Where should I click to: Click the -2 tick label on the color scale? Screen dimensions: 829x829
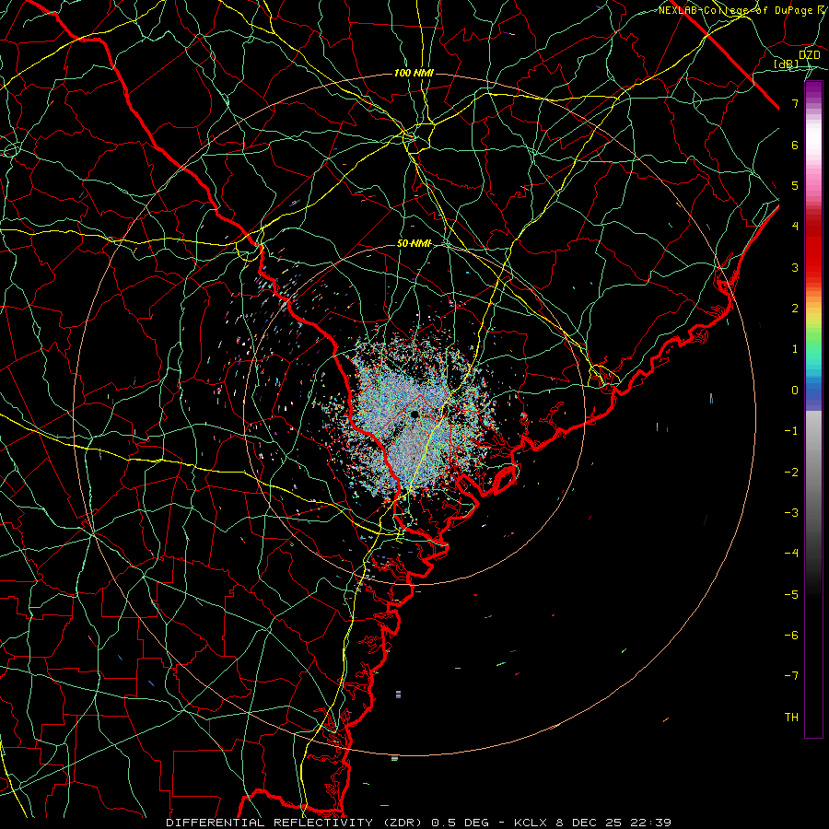coord(791,473)
